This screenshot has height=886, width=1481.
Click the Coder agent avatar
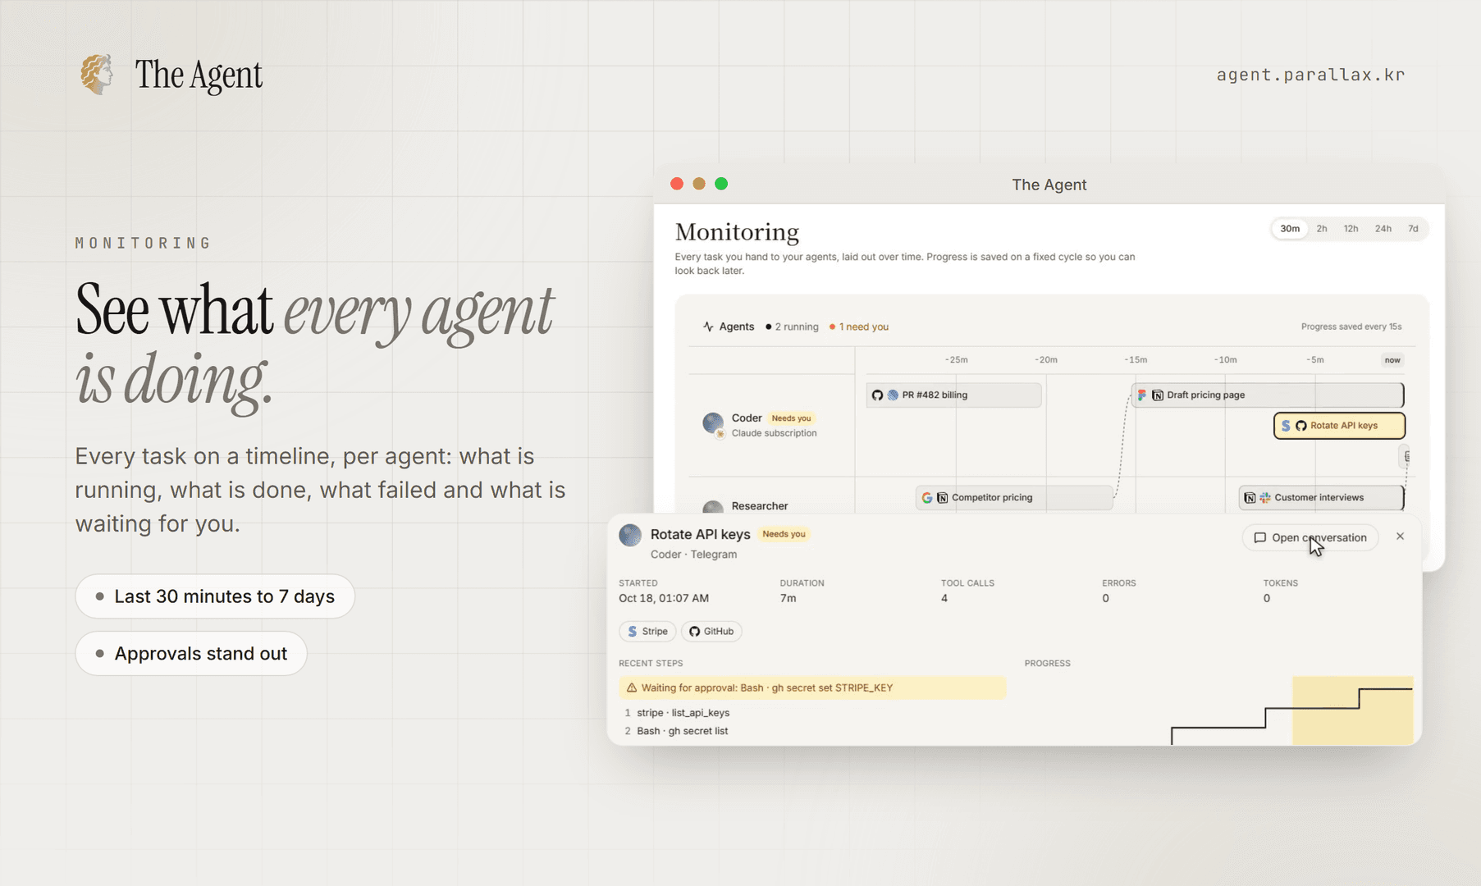713,422
